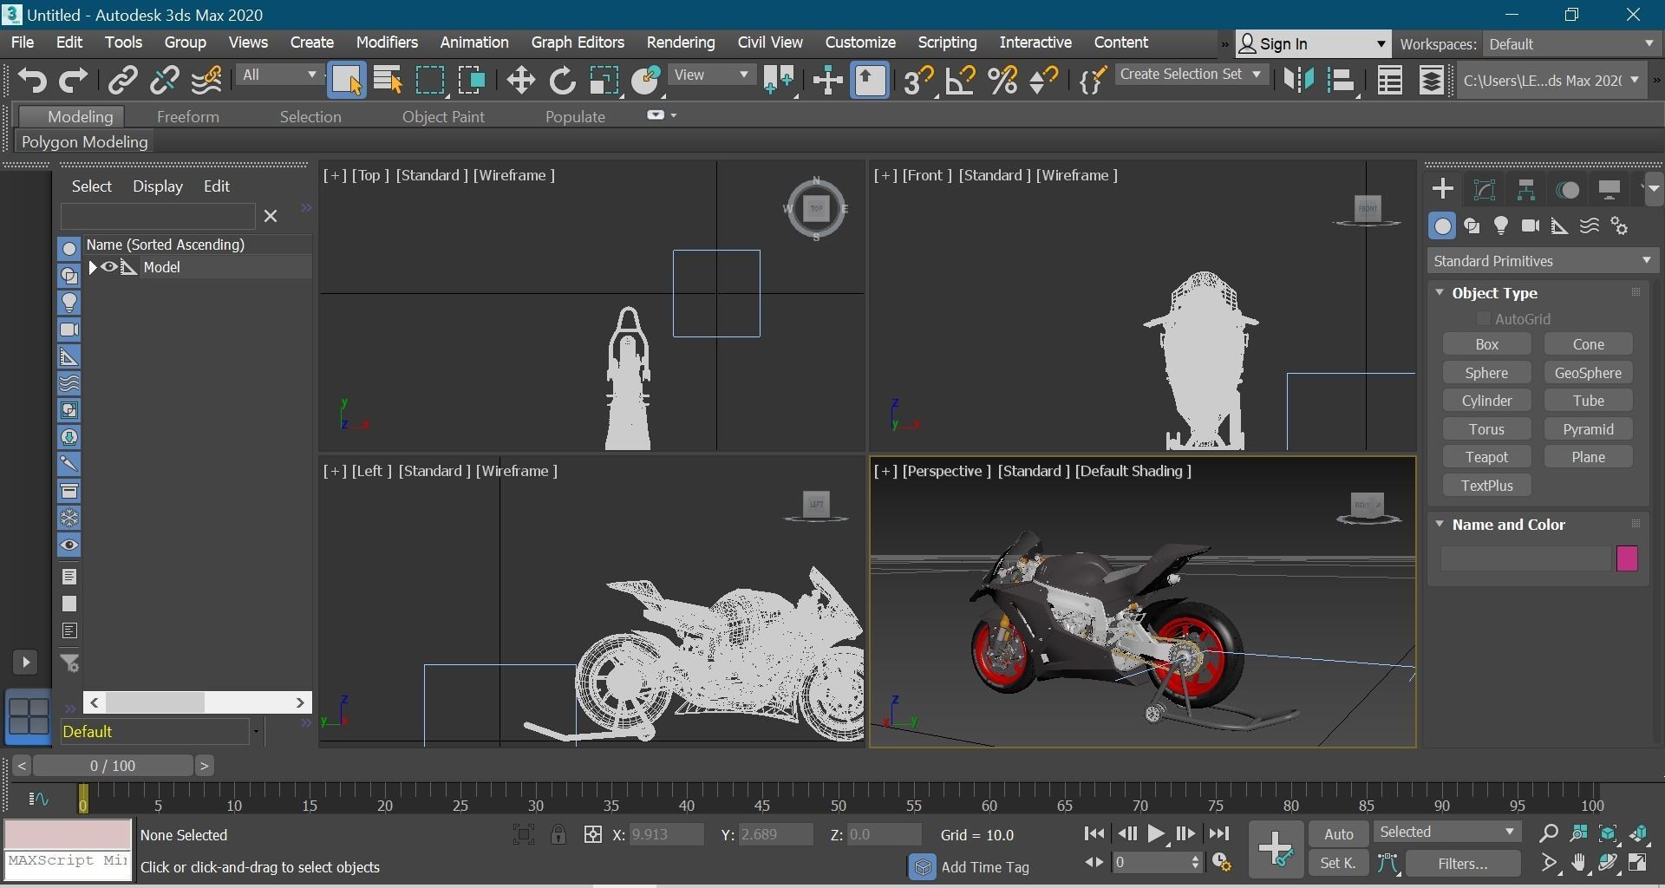1665x888 pixels.
Task: Open Create Selection Set dropdown
Action: pyautogui.click(x=1191, y=75)
